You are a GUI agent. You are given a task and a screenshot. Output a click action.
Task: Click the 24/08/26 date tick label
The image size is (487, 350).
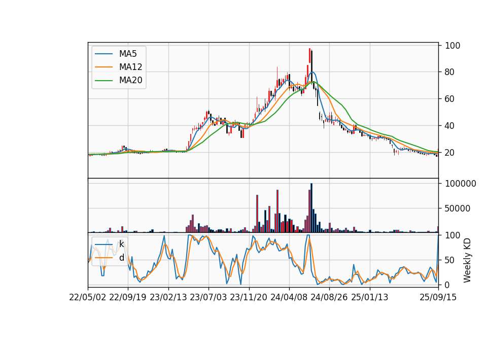pyautogui.click(x=329, y=297)
